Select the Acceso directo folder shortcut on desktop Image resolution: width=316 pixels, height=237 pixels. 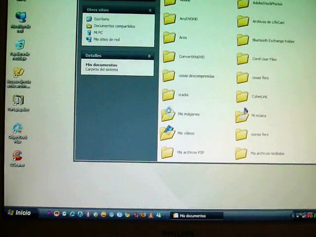pyautogui.click(x=18, y=78)
